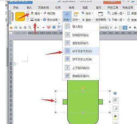Open the 视图 tab
The image size is (137, 124).
coord(85,7)
